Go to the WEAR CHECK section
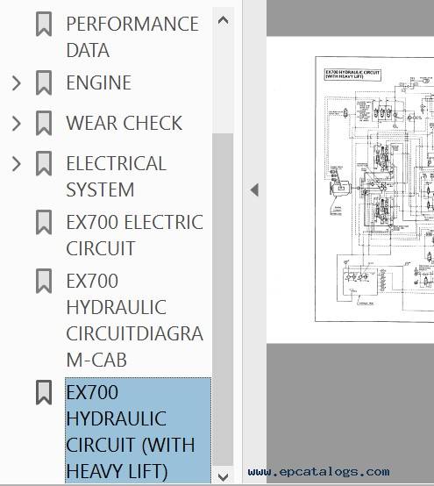The image size is (434, 486). [125, 123]
